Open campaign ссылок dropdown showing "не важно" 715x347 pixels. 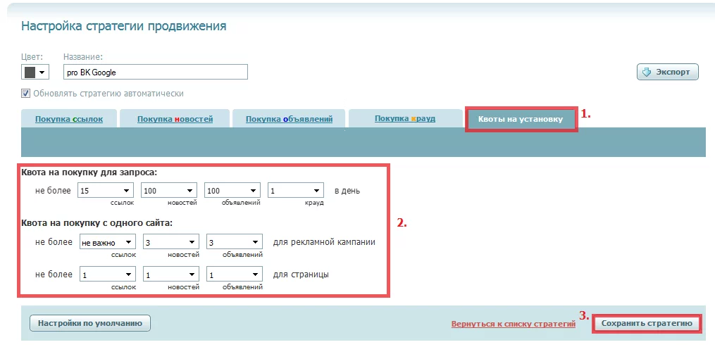108,242
